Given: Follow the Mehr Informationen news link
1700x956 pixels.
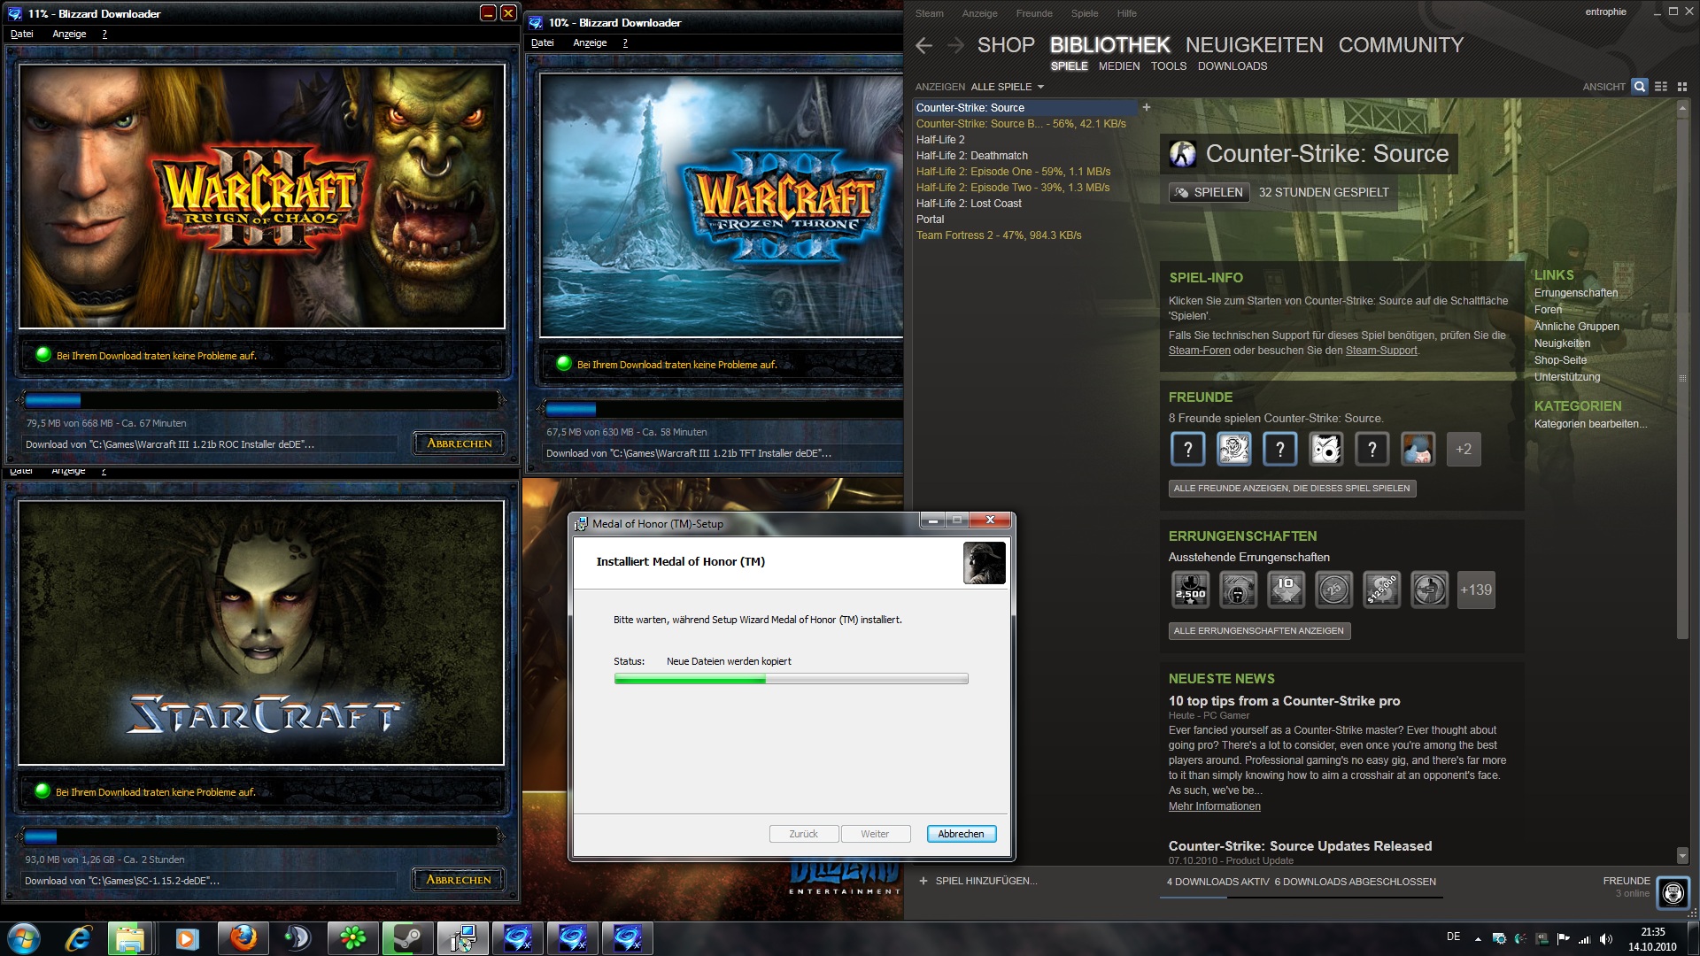Looking at the screenshot, I should 1214,806.
